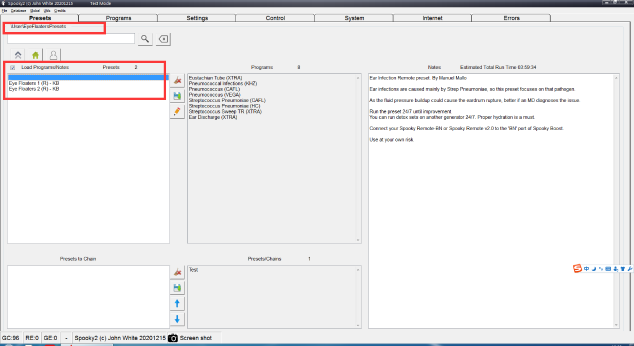This screenshot has width=634, height=346.
Task: Click the broom icon beside the presets list
Action: point(177,80)
